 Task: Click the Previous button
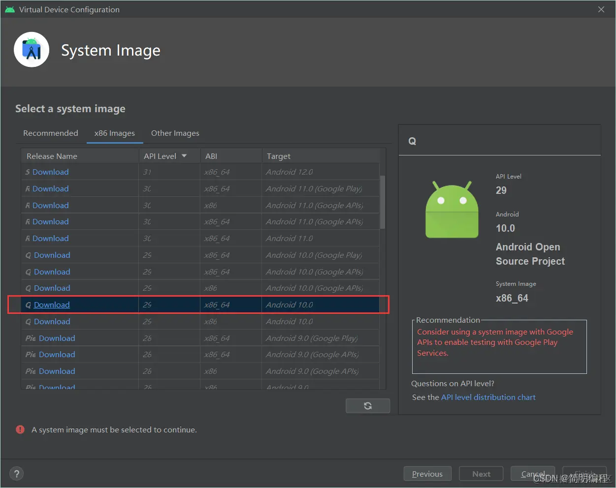point(427,474)
